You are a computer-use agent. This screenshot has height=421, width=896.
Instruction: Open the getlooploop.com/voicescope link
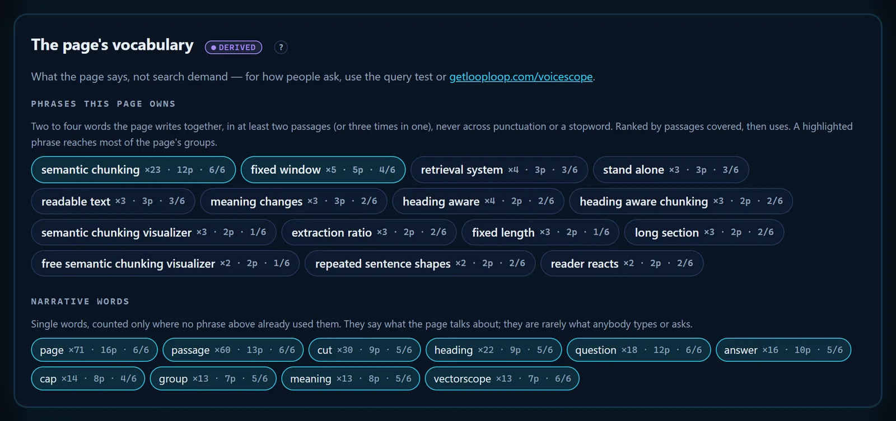(521, 77)
